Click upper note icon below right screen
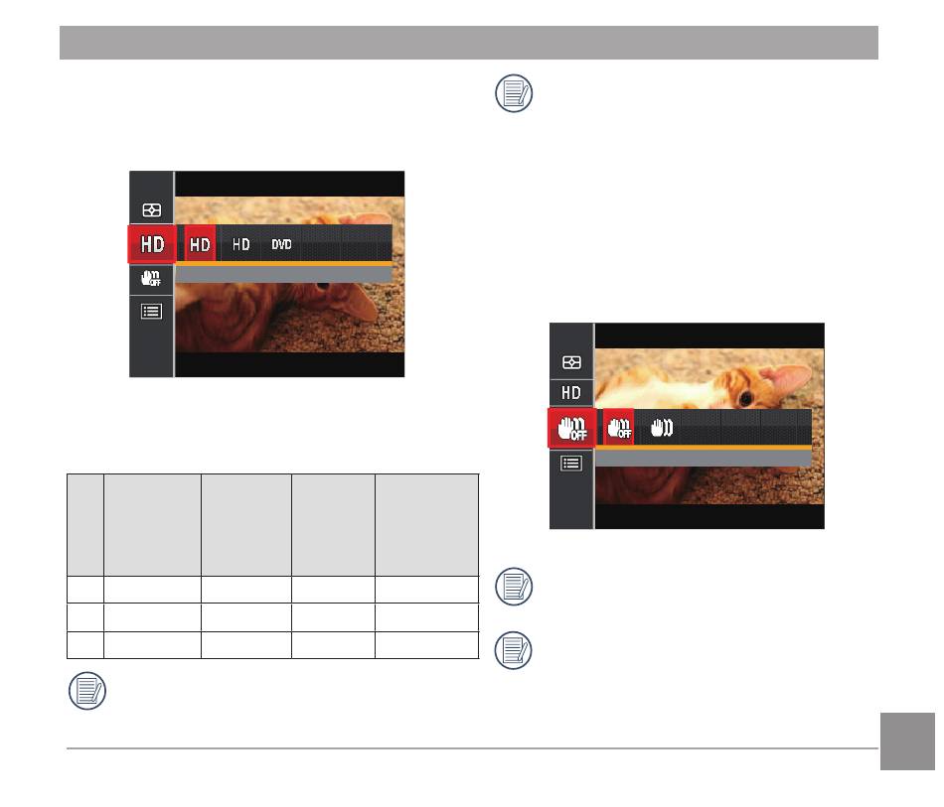Screen dimensions: 944x807 tap(514, 587)
